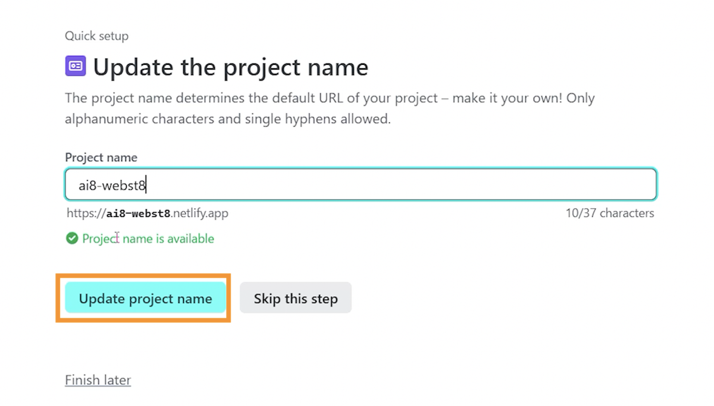Click the bold ai8-webst8 part of URL
This screenshot has width=714, height=406.
point(139,213)
